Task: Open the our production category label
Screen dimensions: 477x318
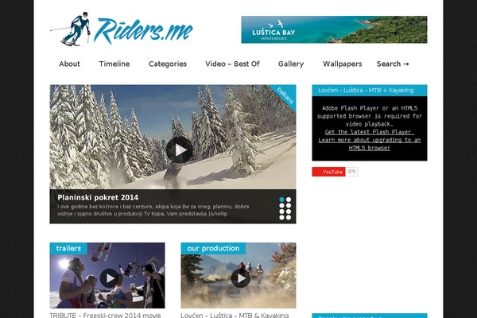Action: 213,248
